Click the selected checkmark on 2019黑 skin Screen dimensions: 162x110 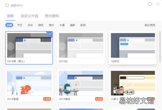point(50,34)
